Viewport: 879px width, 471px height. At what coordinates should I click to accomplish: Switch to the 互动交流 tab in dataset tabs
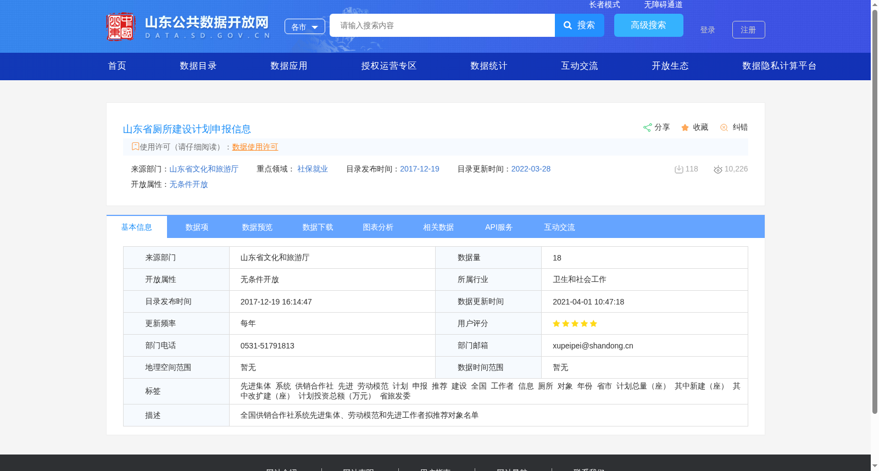(560, 227)
